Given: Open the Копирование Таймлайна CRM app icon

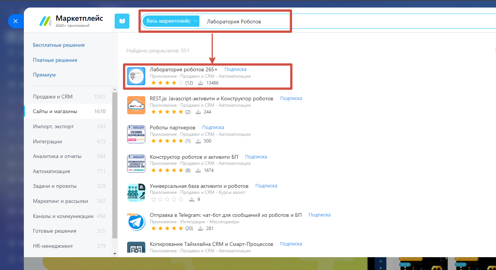Looking at the screenshot, I should tap(136, 249).
